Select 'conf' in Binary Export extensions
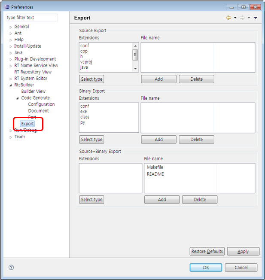The height and width of the screenshot is (280, 265). [x=85, y=106]
